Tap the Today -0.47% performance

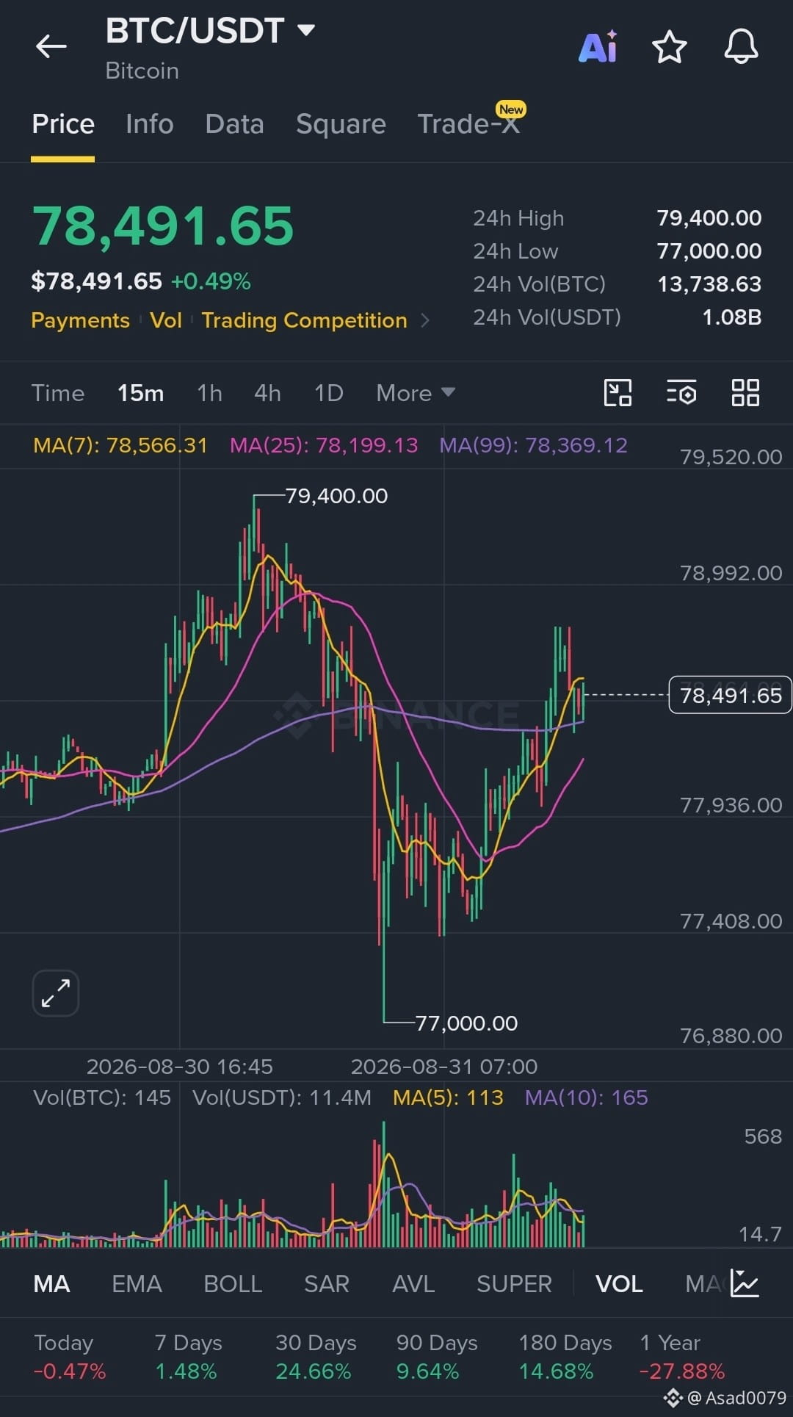coord(70,1357)
